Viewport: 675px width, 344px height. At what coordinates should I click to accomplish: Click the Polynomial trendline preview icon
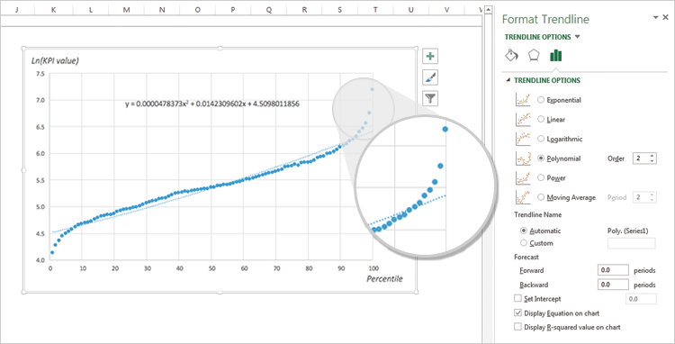[x=523, y=158]
